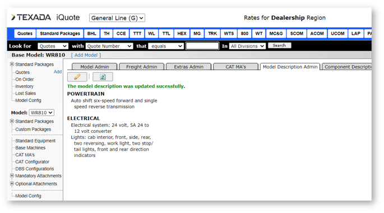Open the Look for Quotes dropdown
This screenshot has width=384, height=213.
coord(53,46)
